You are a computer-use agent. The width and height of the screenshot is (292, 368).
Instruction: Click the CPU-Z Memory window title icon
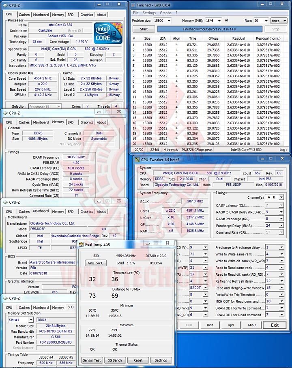pos(5,113)
